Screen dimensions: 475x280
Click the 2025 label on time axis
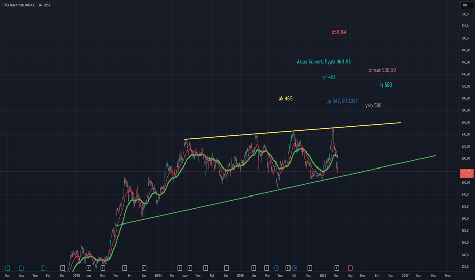[240, 276]
